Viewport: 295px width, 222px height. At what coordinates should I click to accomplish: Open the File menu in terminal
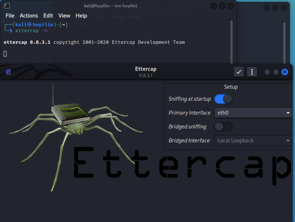coord(10,16)
